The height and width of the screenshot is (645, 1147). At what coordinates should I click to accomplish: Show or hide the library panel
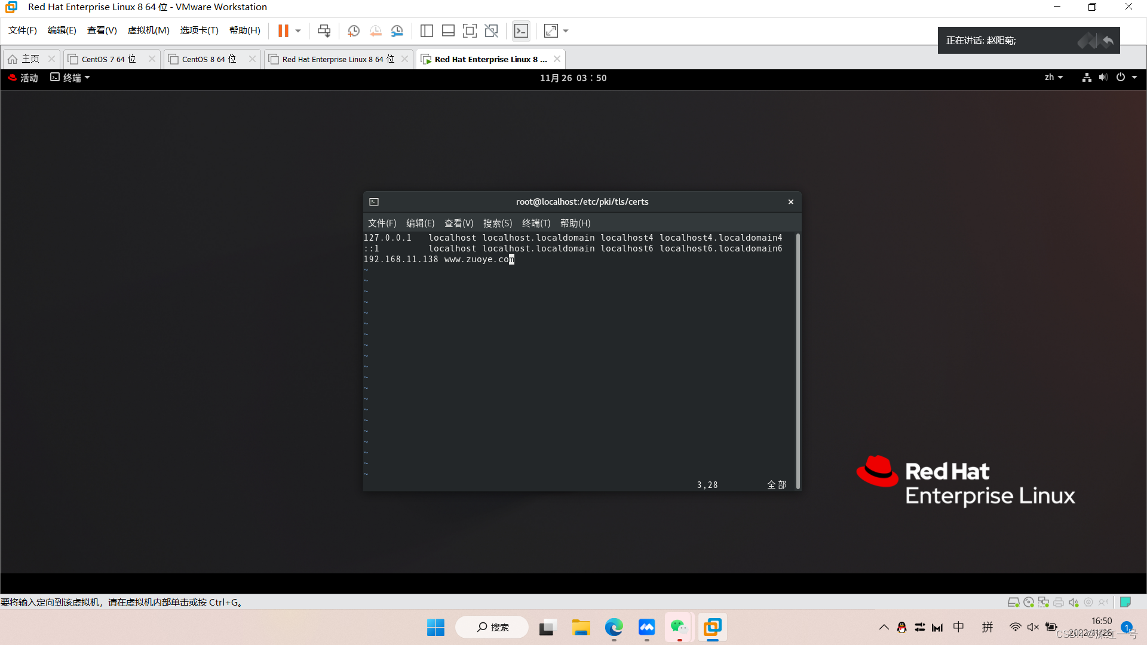pyautogui.click(x=427, y=31)
